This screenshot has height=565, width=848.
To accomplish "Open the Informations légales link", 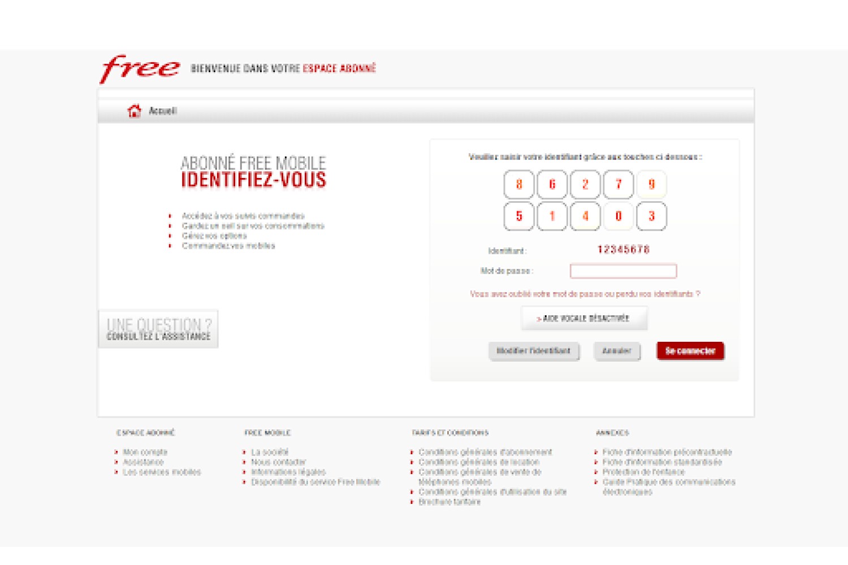I will (x=288, y=472).
